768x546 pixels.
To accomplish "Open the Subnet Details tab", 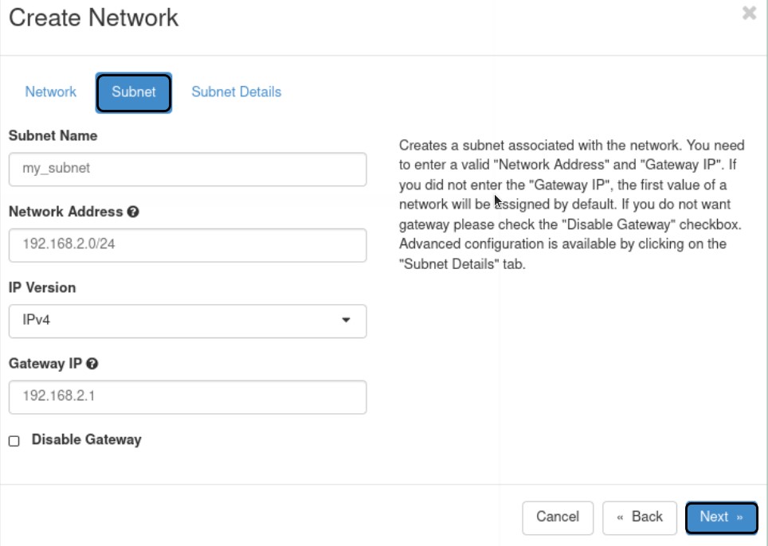I will [x=236, y=92].
